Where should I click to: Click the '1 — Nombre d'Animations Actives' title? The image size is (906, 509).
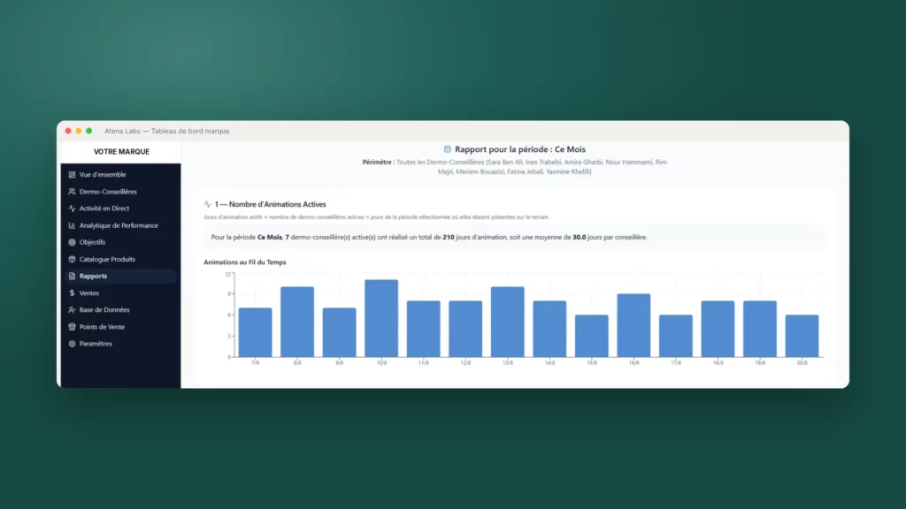point(271,204)
